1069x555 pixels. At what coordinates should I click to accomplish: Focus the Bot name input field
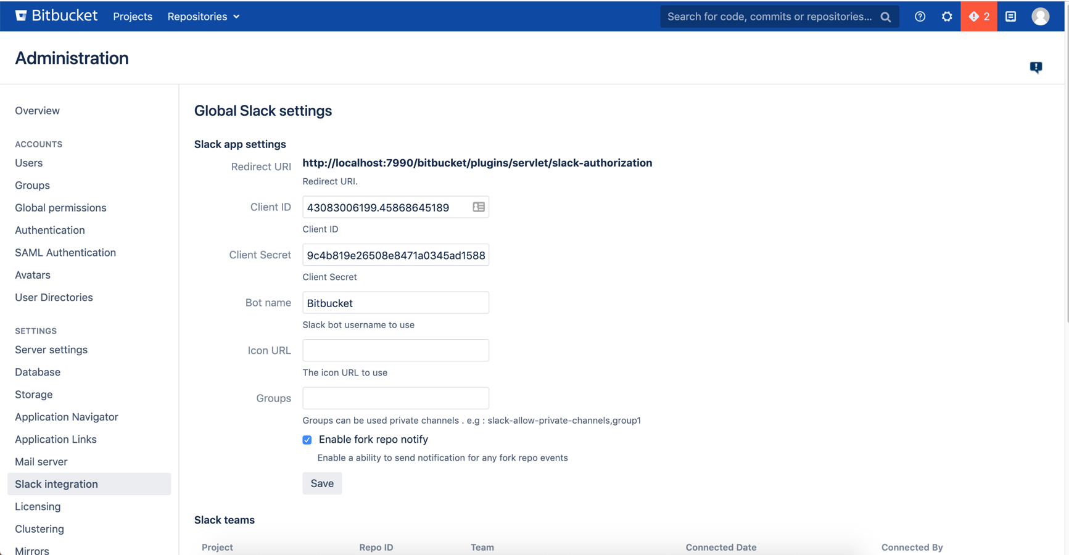(395, 303)
